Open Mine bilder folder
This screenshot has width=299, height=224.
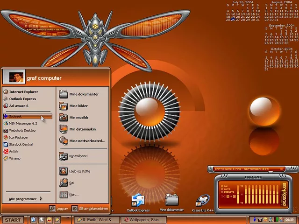[73, 106]
